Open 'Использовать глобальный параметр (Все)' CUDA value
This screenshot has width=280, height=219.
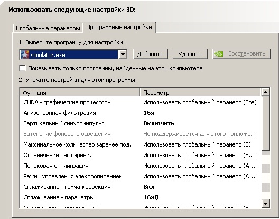pos(200,102)
